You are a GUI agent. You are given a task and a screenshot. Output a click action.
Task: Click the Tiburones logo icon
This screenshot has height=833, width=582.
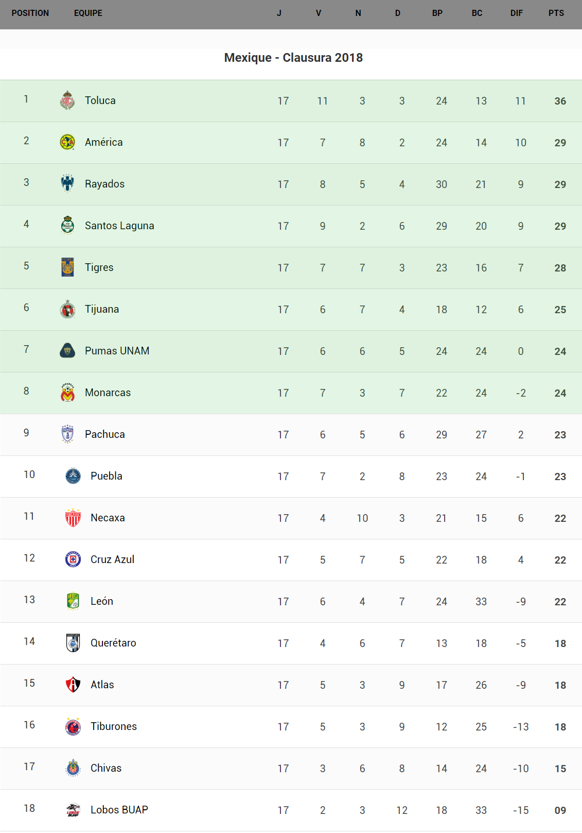[73, 726]
